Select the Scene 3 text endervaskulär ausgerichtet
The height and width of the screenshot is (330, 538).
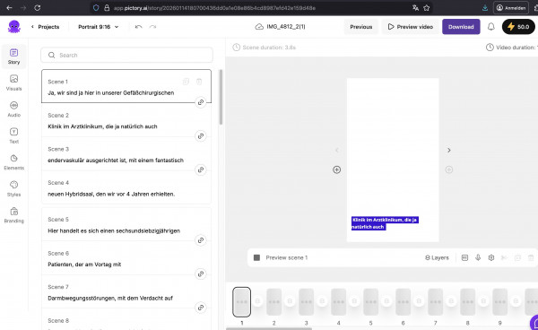(116, 161)
